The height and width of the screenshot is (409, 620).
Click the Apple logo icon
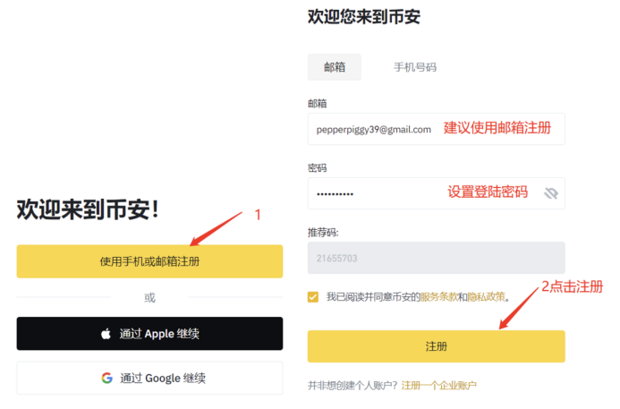[x=106, y=334]
